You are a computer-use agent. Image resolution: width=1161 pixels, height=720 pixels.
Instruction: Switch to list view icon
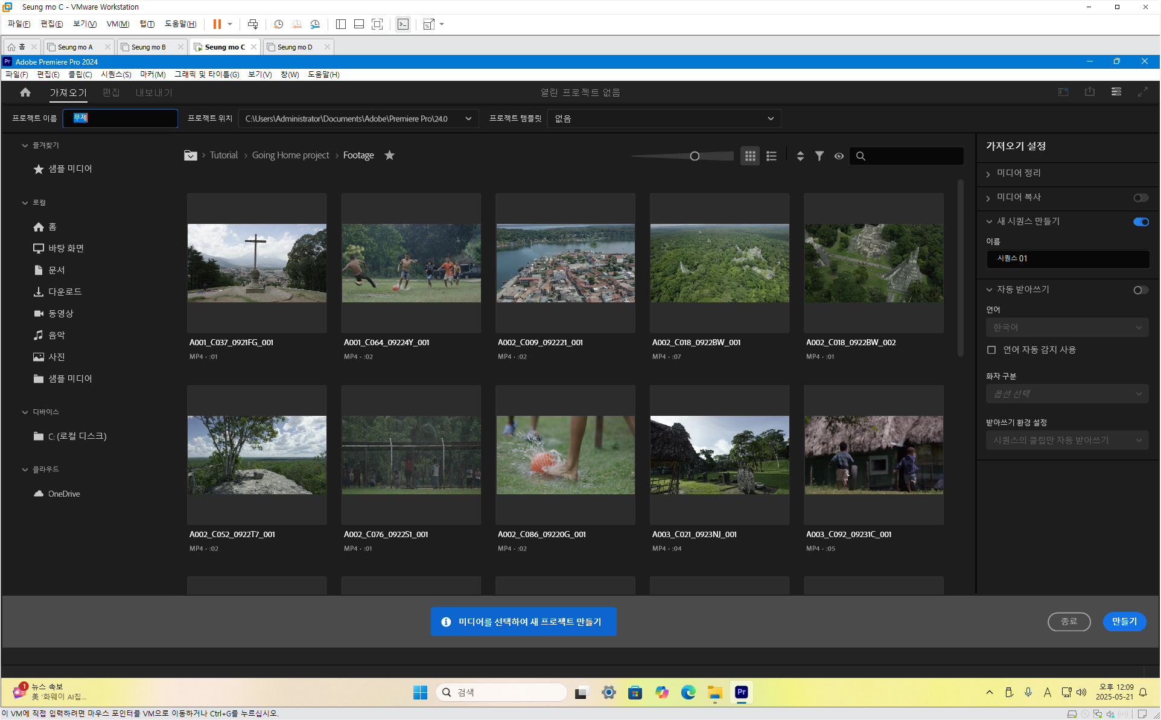click(771, 156)
